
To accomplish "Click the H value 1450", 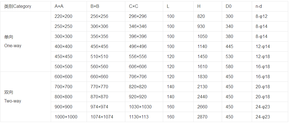I will tap(202, 57).
